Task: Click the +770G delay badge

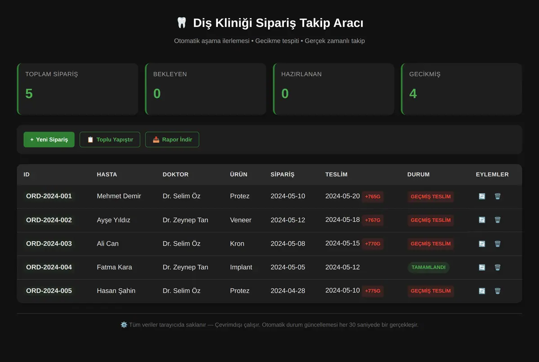Action: (x=373, y=244)
